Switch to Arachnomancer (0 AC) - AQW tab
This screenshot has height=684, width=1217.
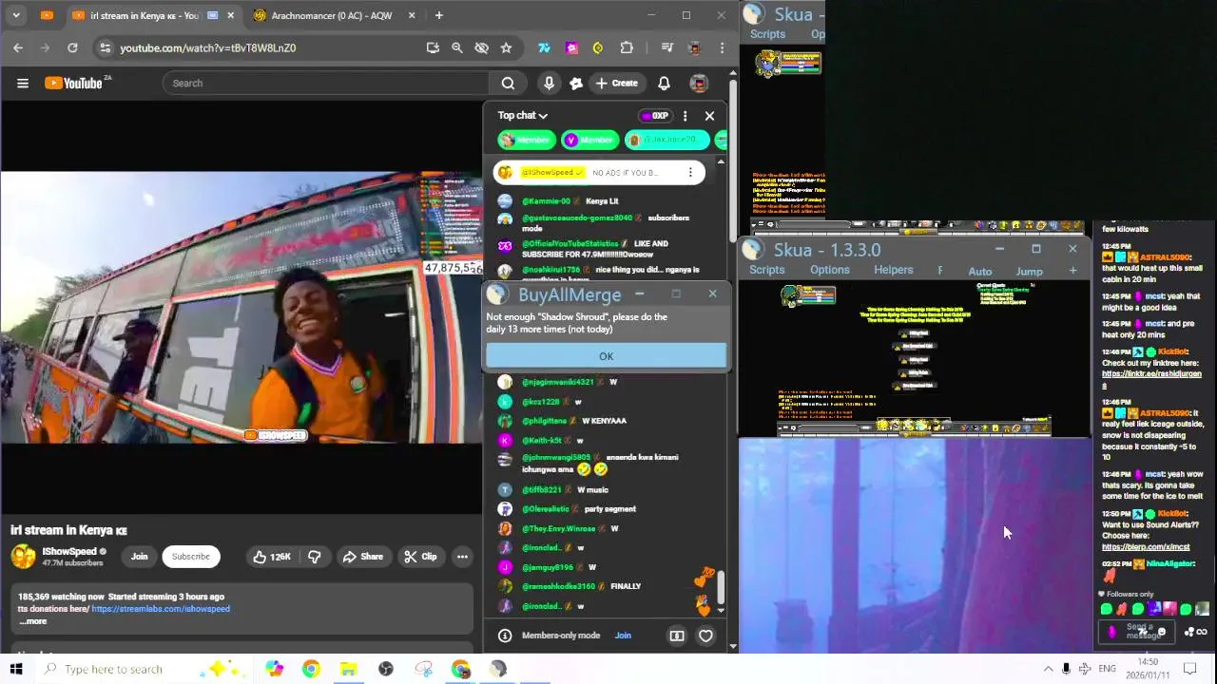tap(332, 15)
